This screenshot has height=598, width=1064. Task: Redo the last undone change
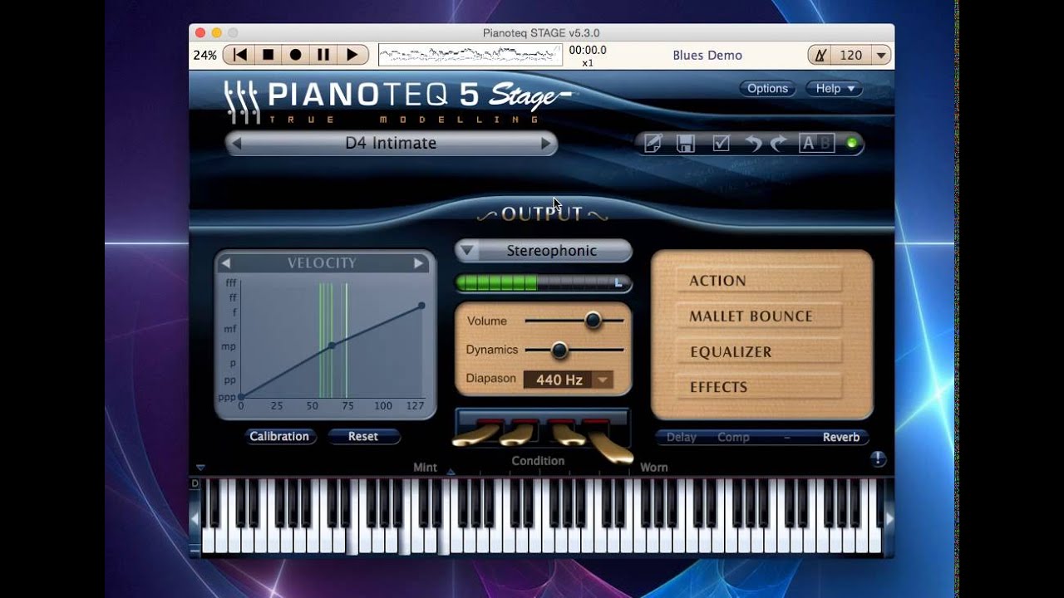pyautogui.click(x=778, y=144)
